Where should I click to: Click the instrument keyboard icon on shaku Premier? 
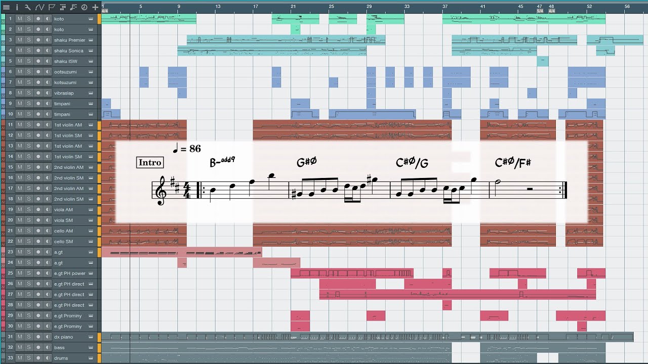(x=91, y=40)
